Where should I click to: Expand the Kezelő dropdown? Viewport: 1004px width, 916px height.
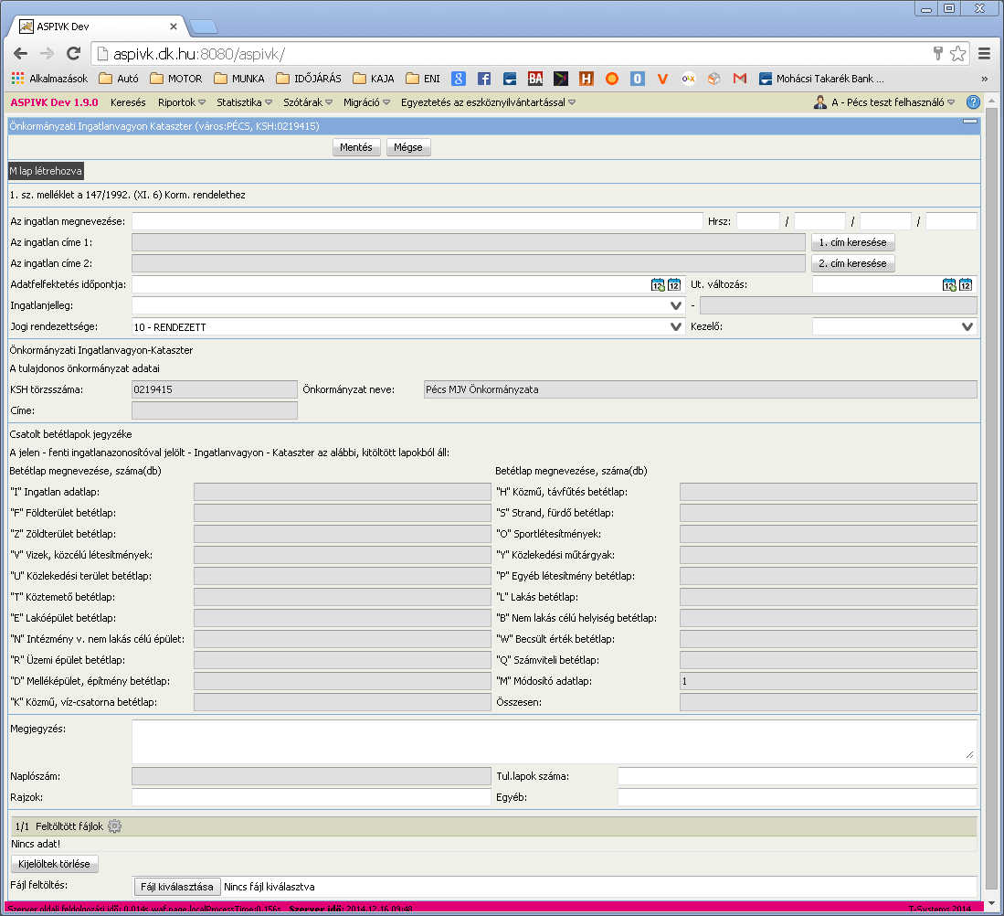point(967,327)
